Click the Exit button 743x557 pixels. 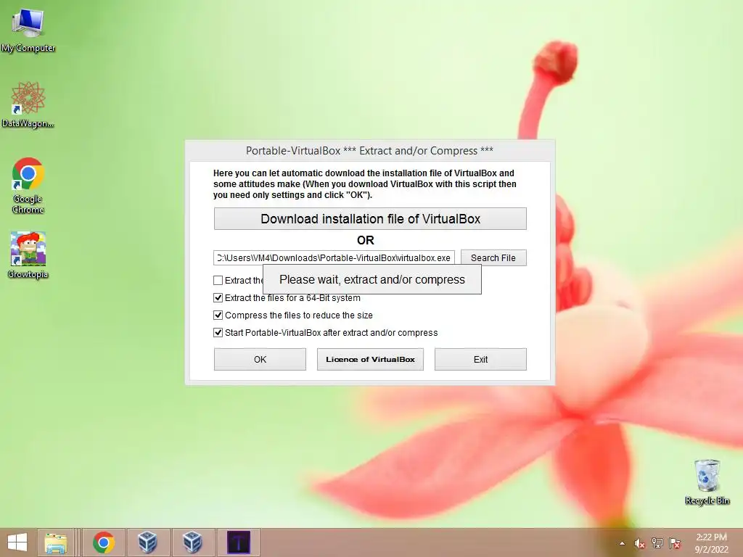pos(480,360)
